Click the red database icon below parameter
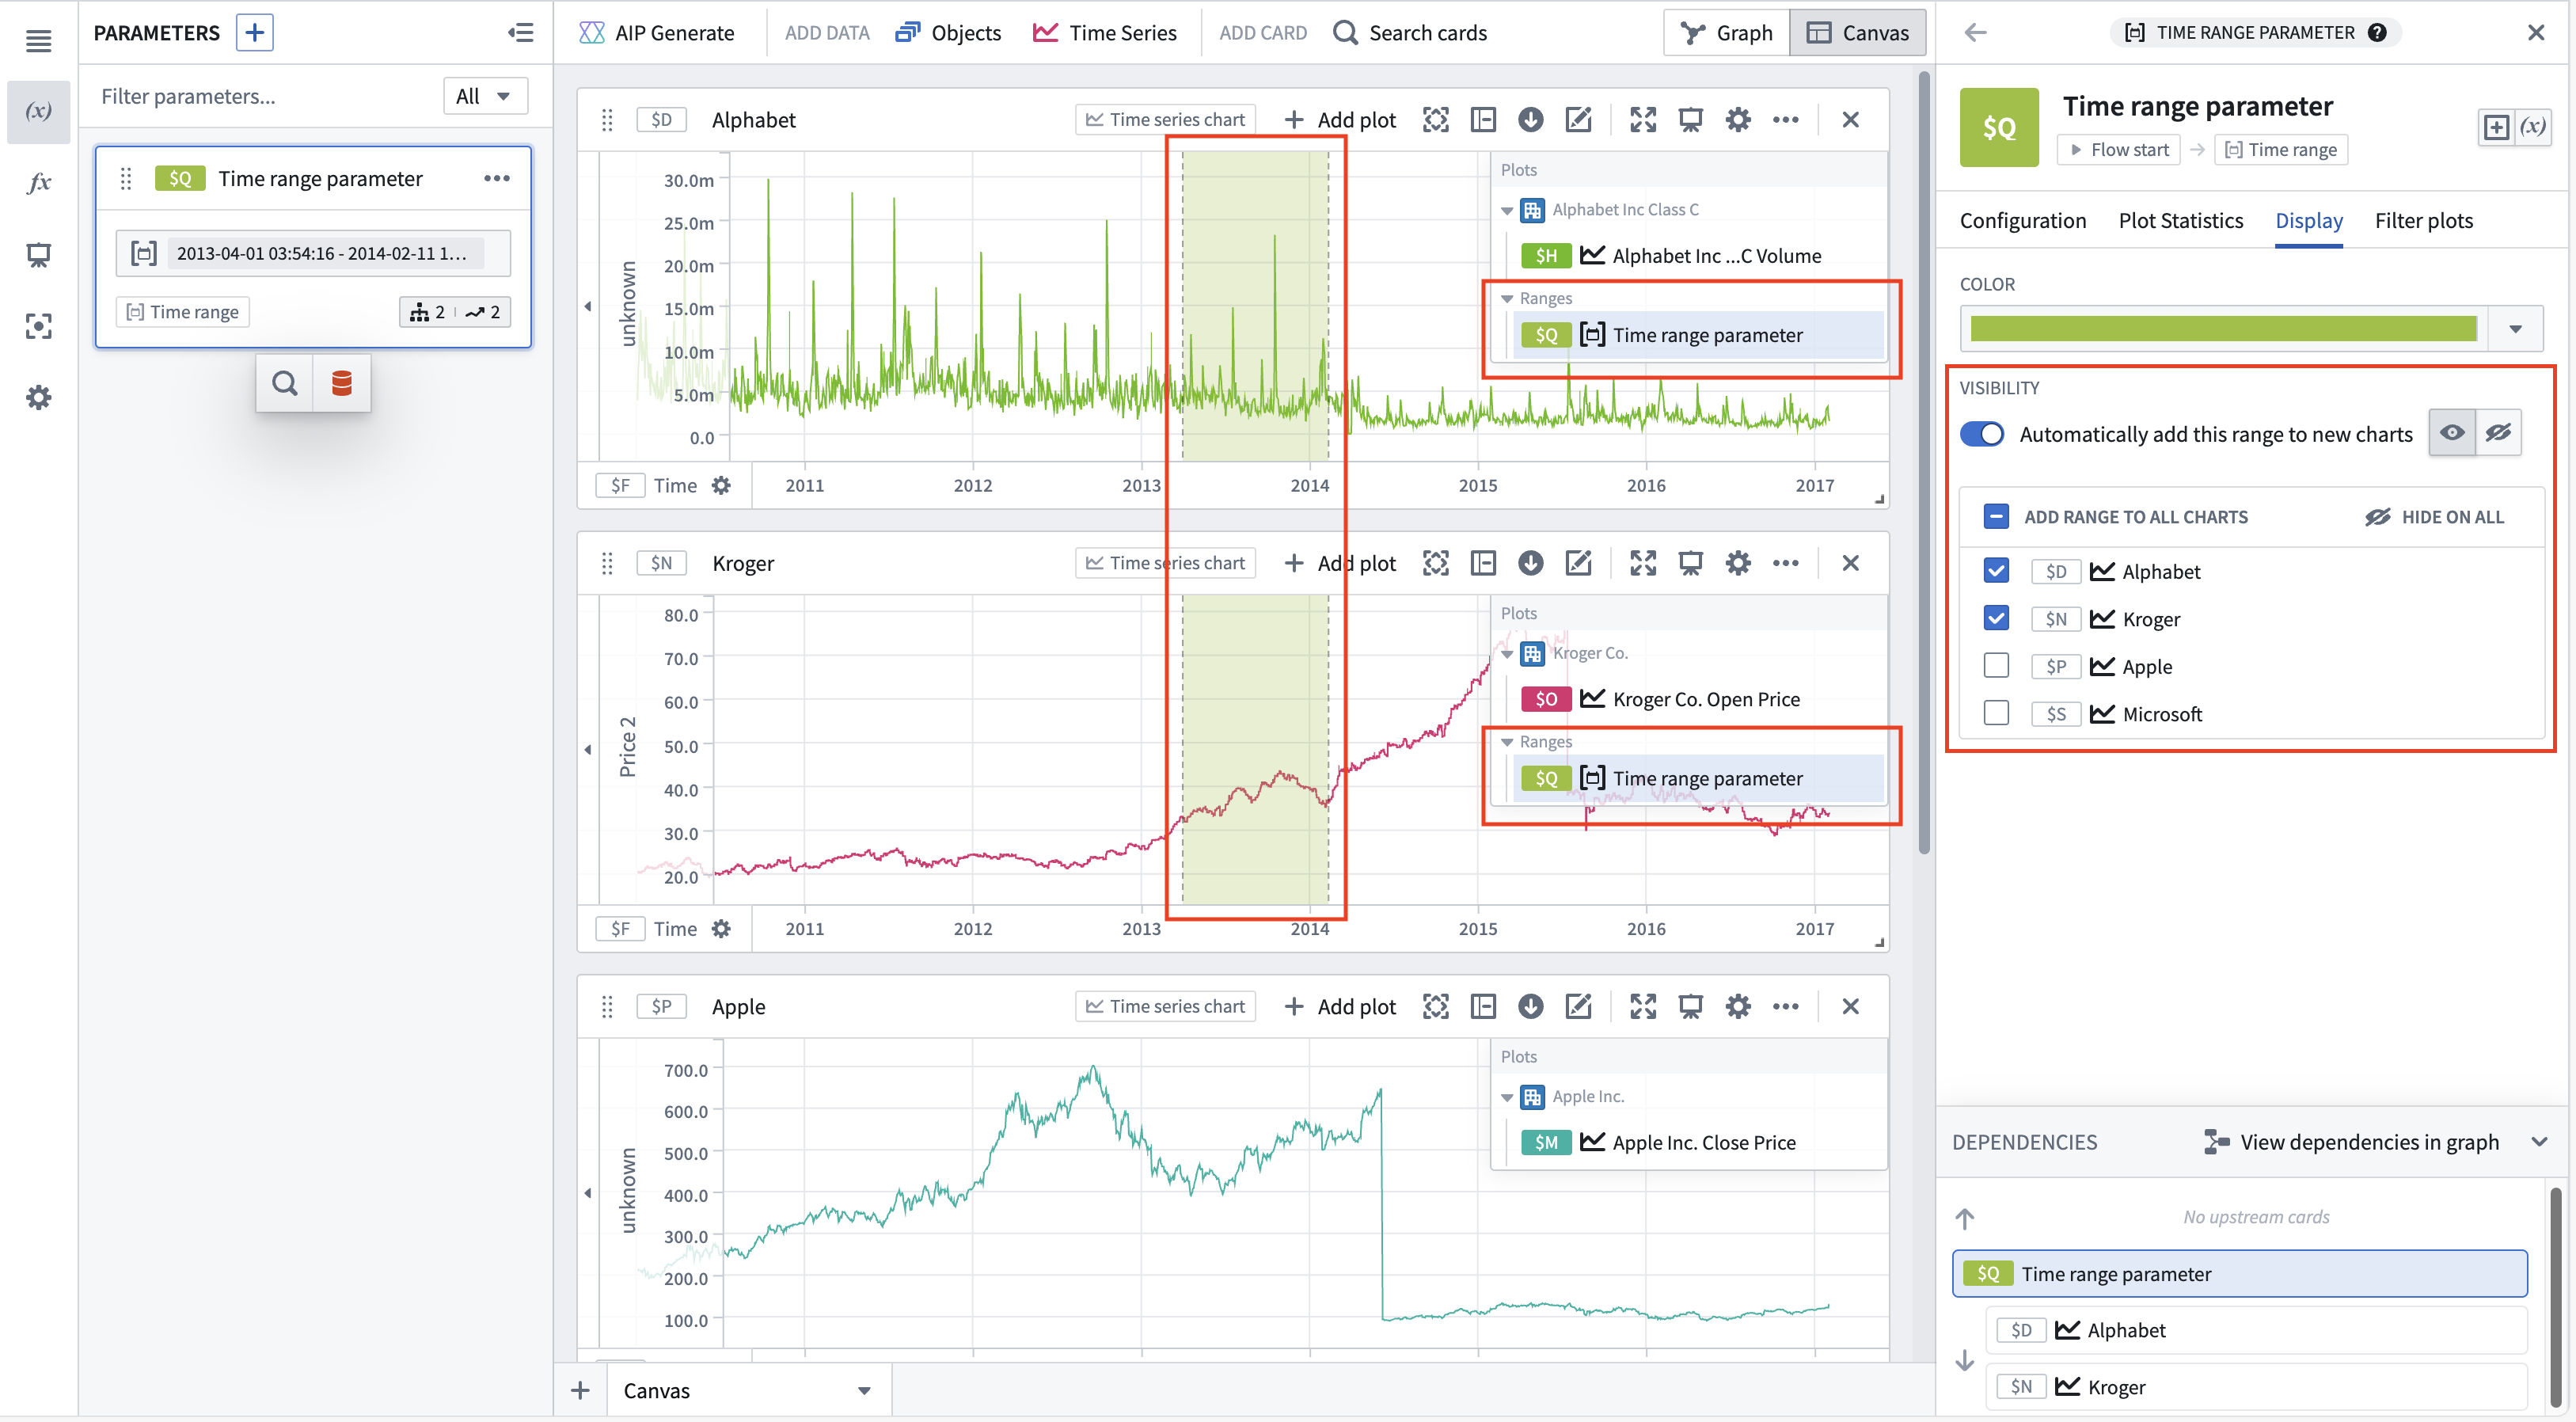The width and height of the screenshot is (2576, 1422). (342, 383)
